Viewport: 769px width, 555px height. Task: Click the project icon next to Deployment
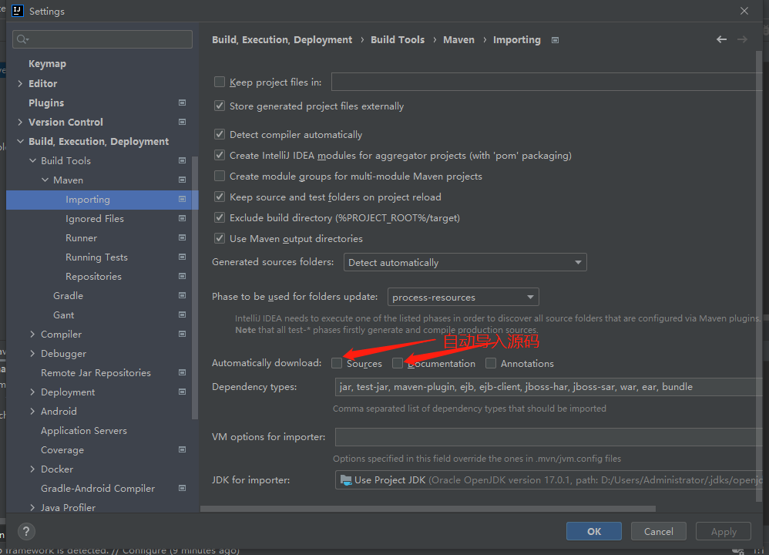tap(183, 392)
